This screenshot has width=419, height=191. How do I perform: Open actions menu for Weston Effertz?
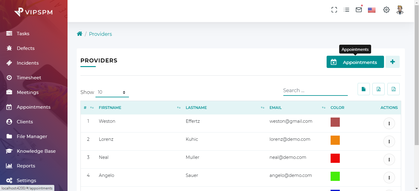[x=389, y=123]
